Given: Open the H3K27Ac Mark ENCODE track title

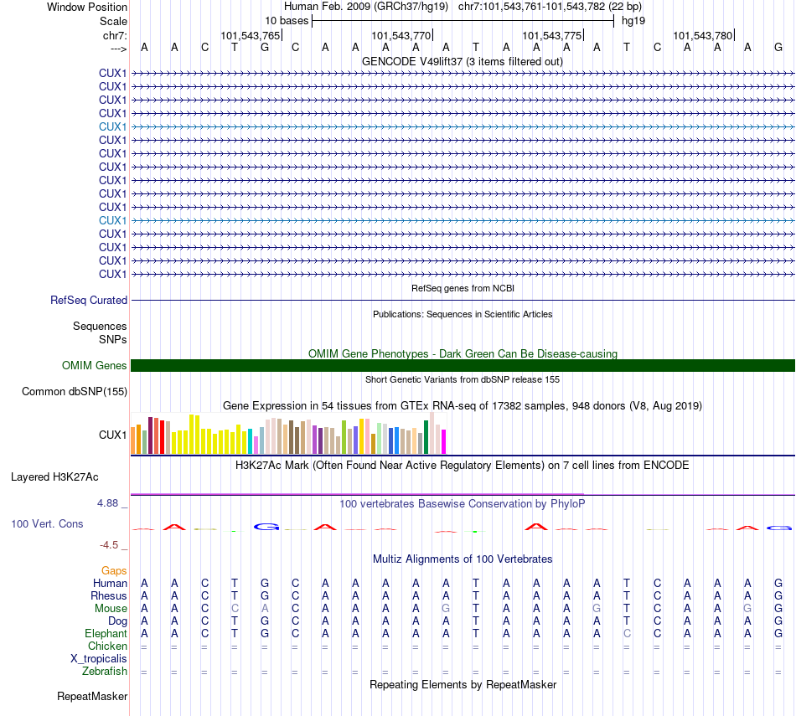Looking at the screenshot, I should (x=463, y=466).
